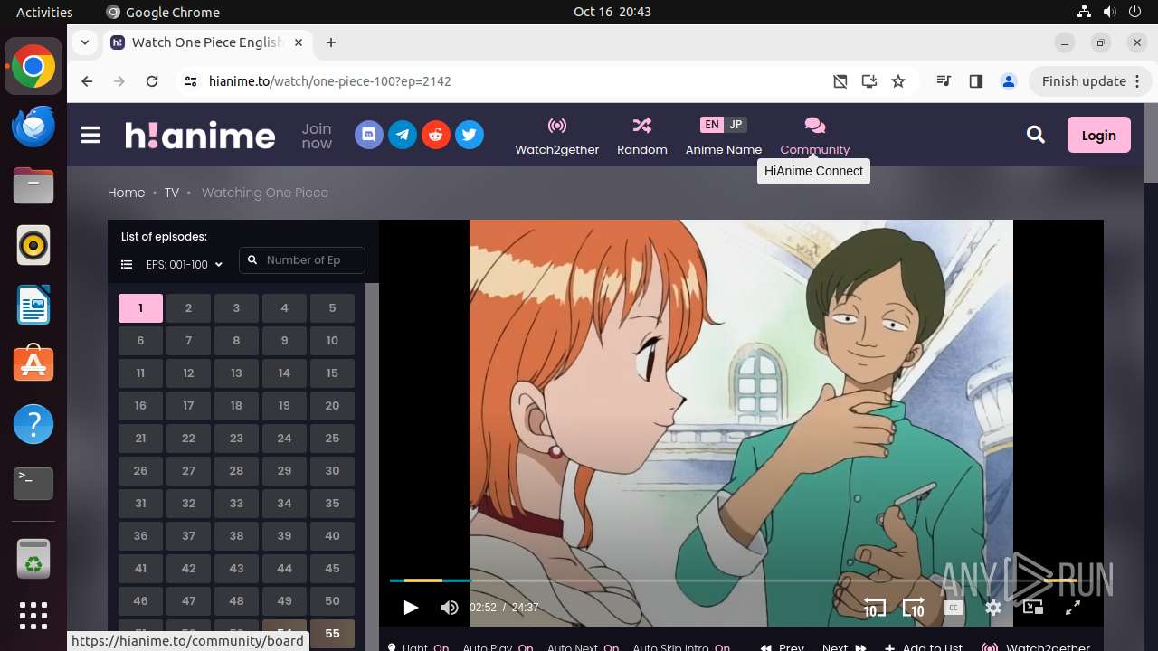Skip forward 10 seconds in video
The width and height of the screenshot is (1158, 651).
tap(914, 608)
